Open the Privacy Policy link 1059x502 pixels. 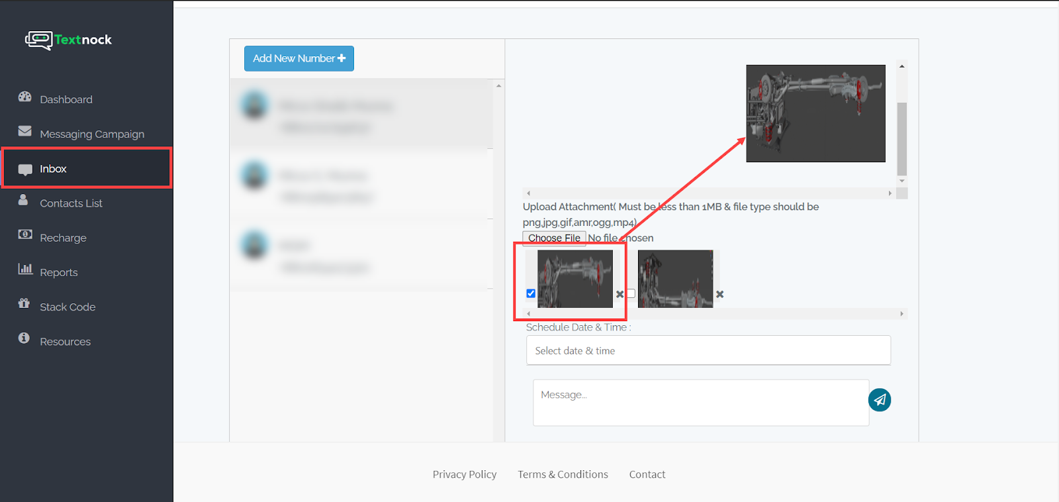(464, 474)
